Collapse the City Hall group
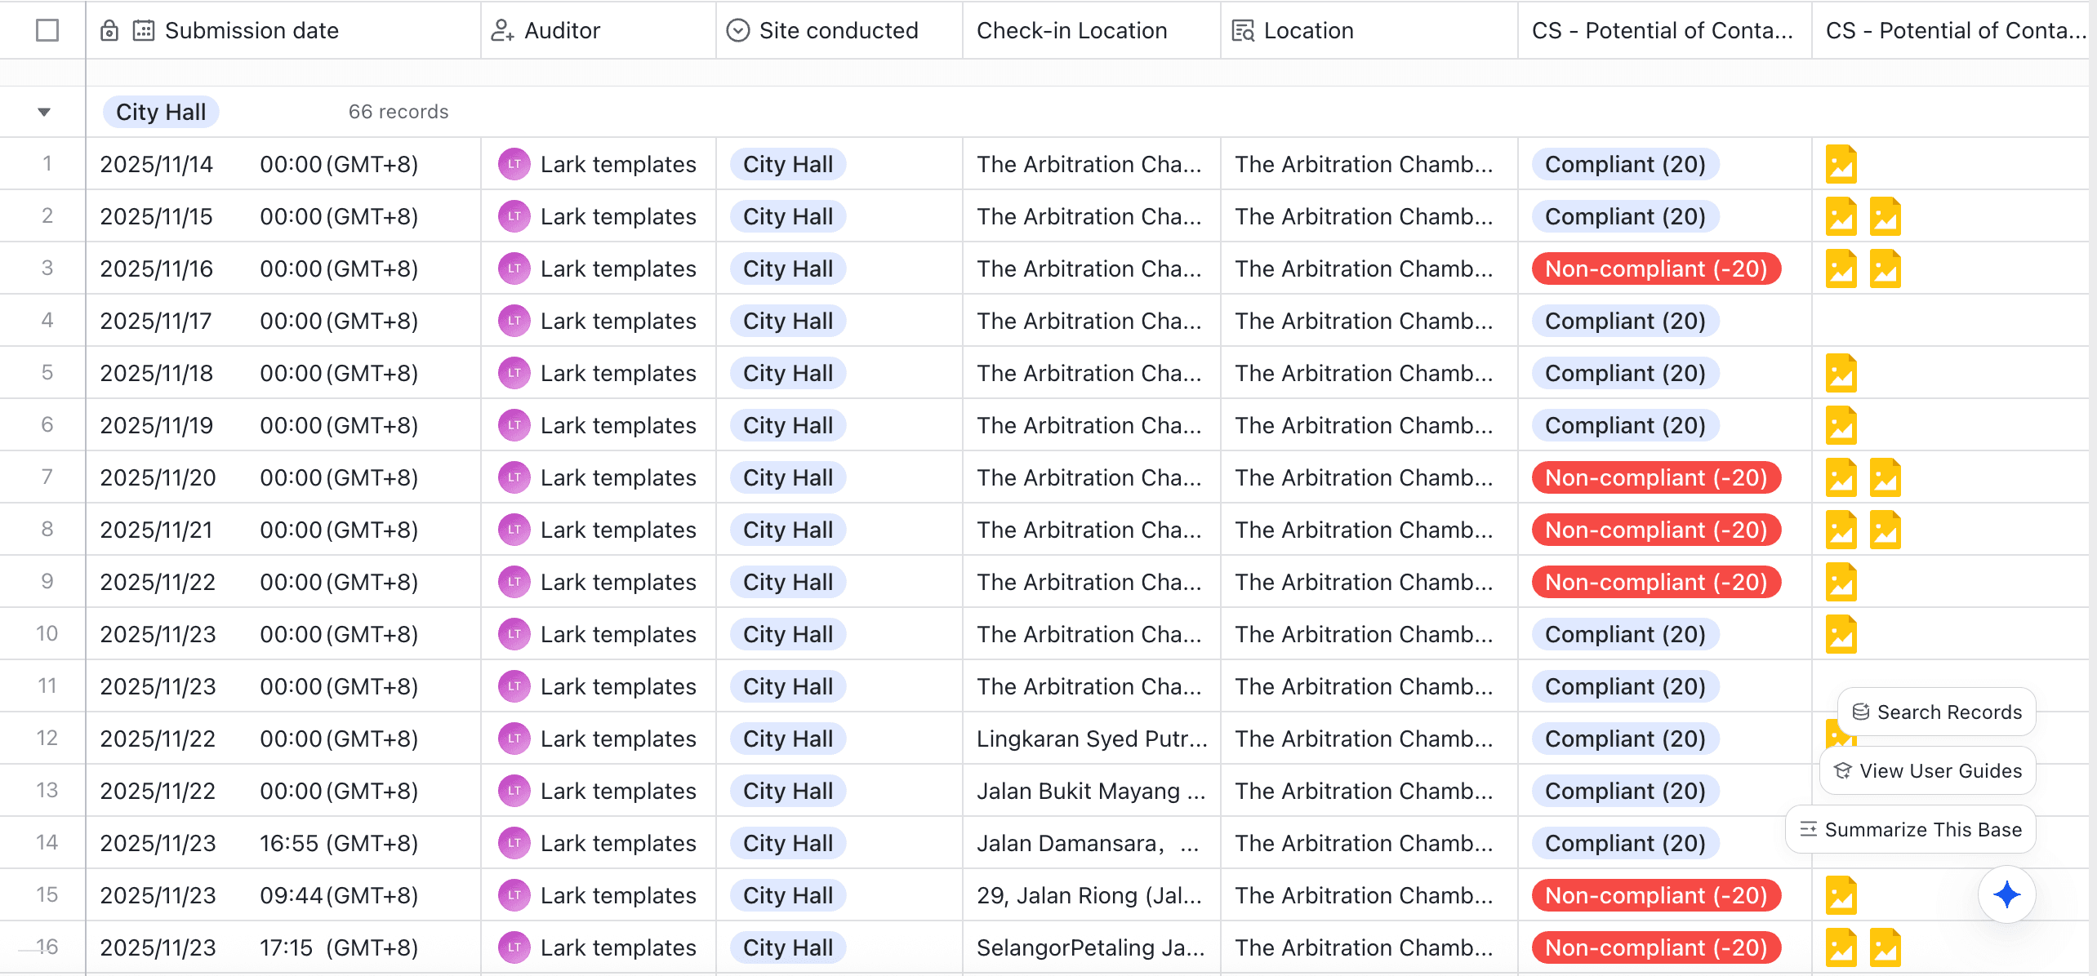 (44, 112)
